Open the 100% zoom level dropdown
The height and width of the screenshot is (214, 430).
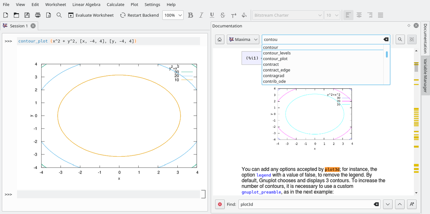tap(173, 15)
